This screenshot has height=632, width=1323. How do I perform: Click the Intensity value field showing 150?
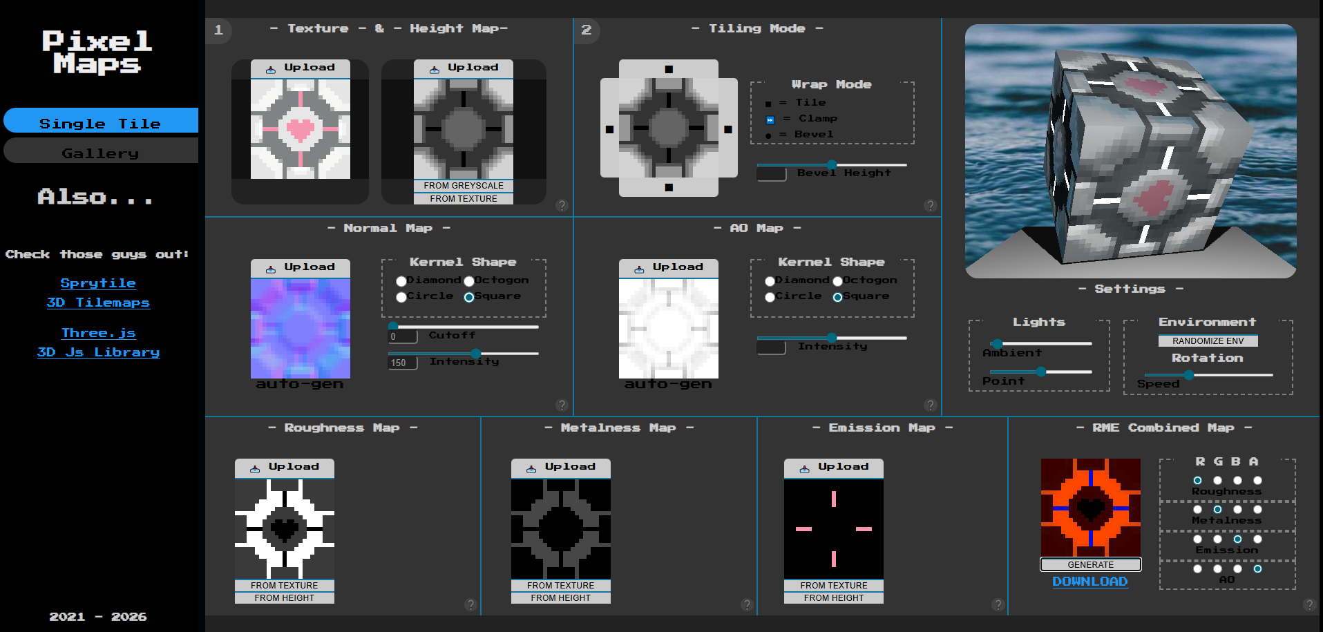click(x=402, y=362)
